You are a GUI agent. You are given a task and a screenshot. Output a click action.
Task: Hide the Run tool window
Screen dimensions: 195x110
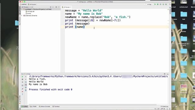(168, 74)
